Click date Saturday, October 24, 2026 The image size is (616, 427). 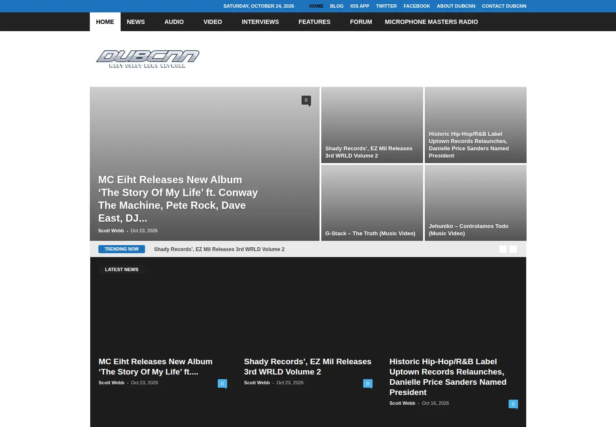pos(258,6)
